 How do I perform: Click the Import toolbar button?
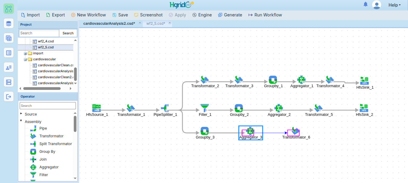tap(30, 15)
